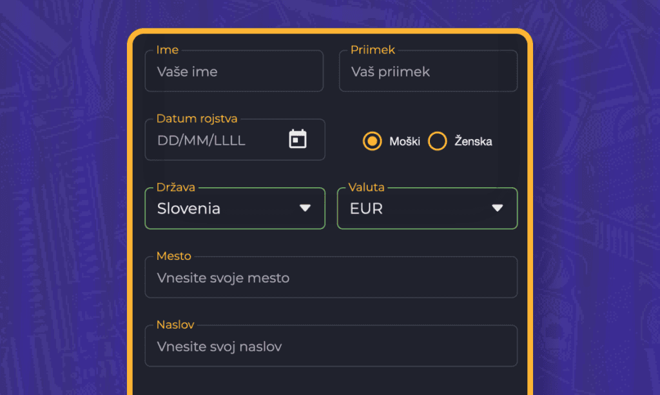This screenshot has height=395, width=660.
Task: Select the Ženska radio button
Action: tap(438, 141)
